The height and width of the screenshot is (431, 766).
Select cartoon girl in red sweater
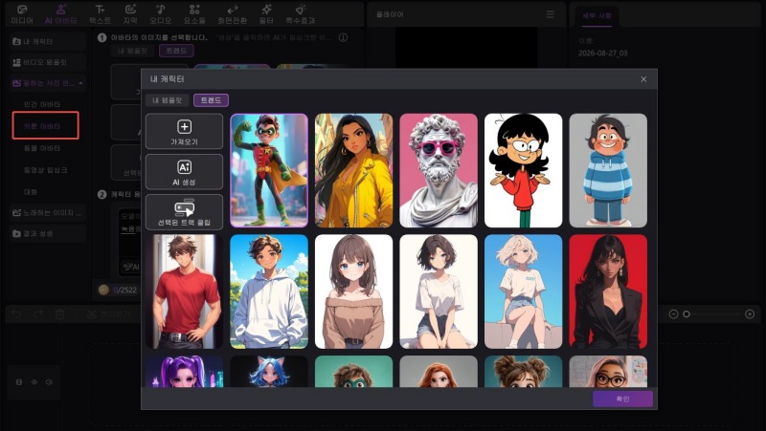click(x=523, y=171)
